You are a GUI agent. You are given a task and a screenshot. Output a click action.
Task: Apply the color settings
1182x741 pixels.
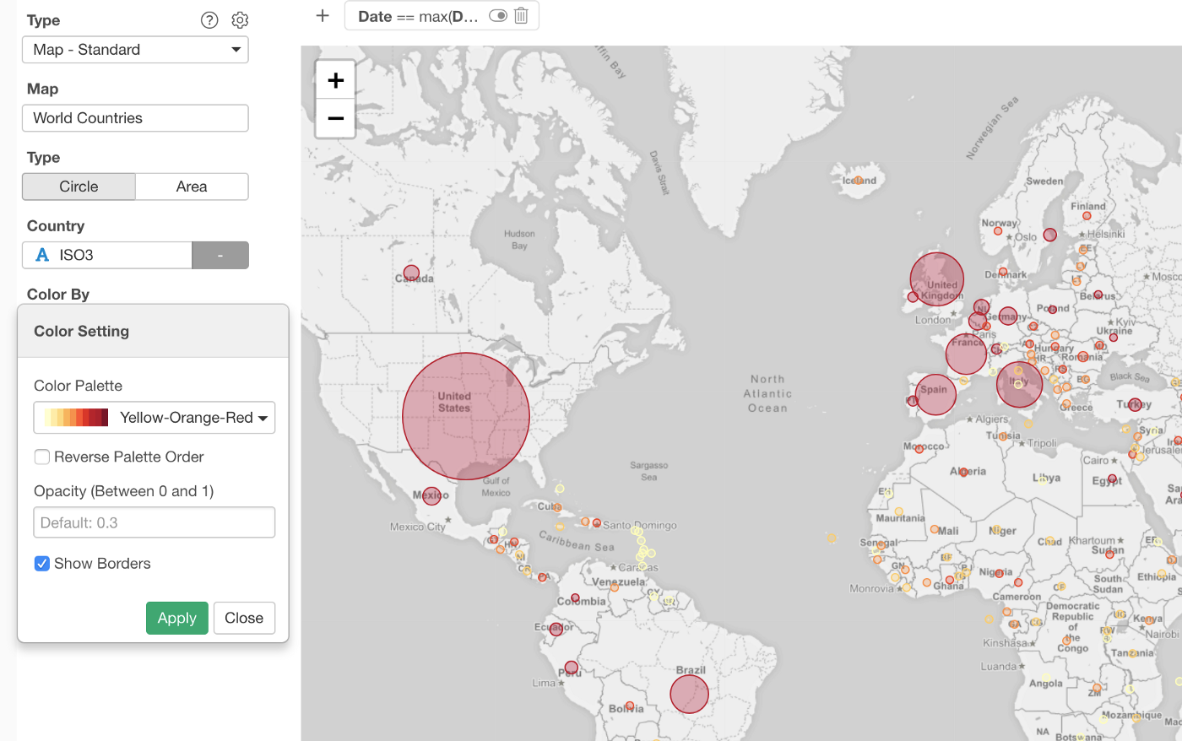pos(176,618)
